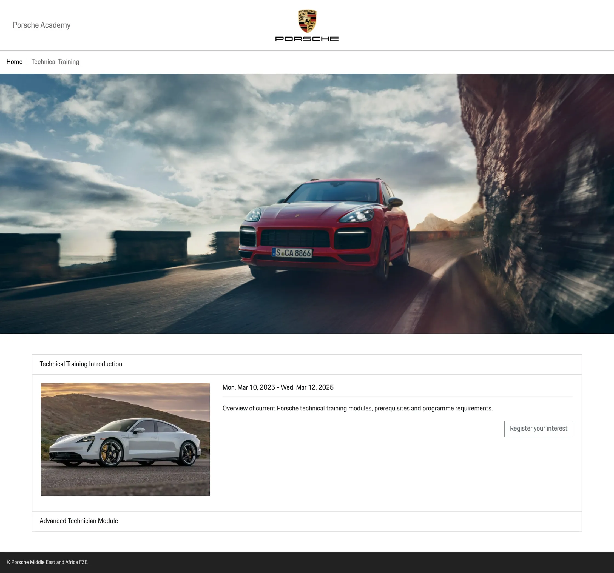Image resolution: width=614 pixels, height=573 pixels.
Task: Click the Porsche Middle East and Africa FZE copyright
Action: [47, 562]
